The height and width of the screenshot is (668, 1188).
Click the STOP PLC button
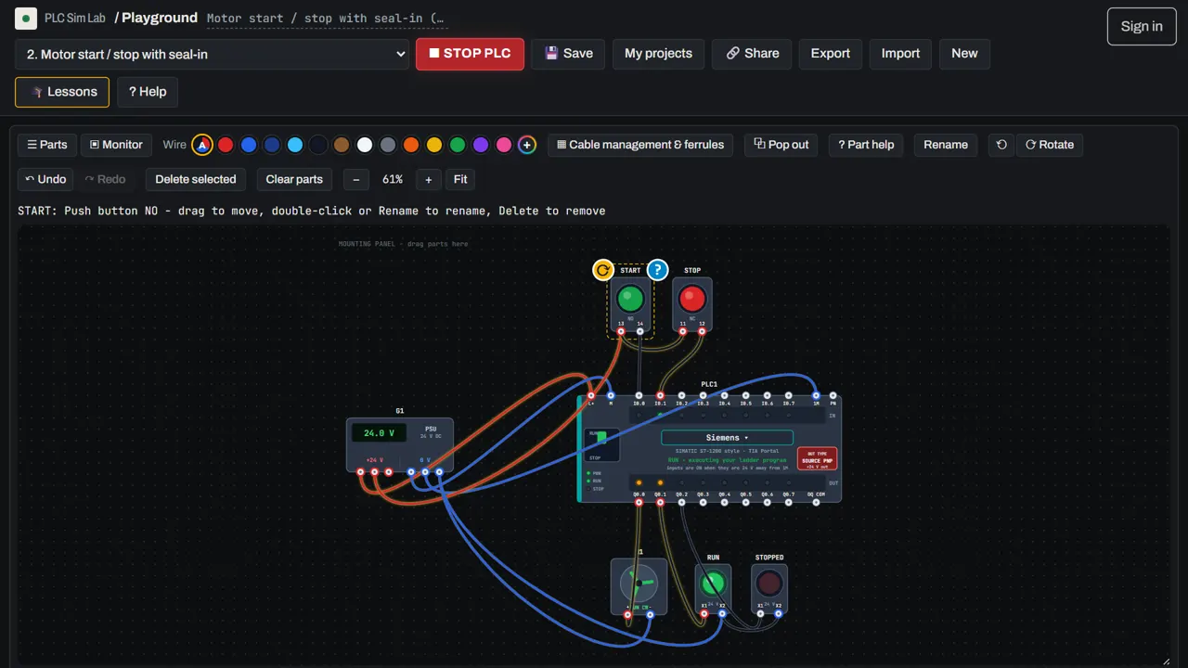coord(470,54)
